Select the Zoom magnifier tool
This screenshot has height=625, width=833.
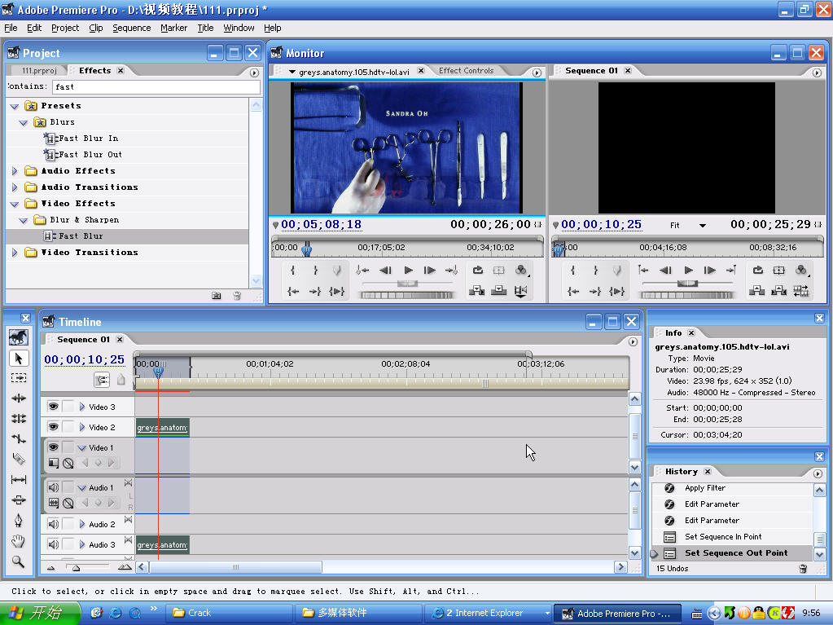tap(19, 561)
